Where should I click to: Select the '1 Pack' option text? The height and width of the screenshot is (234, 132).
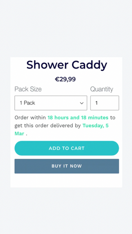point(27,103)
